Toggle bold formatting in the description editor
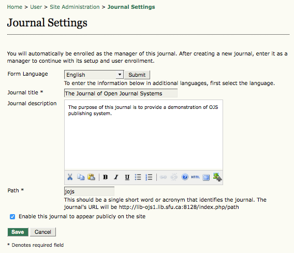The width and height of the screenshot is (294, 253). 106,177
